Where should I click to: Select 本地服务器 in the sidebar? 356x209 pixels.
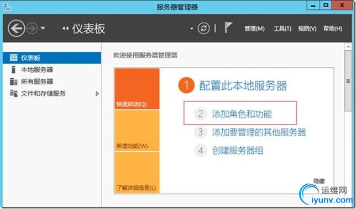coord(52,69)
